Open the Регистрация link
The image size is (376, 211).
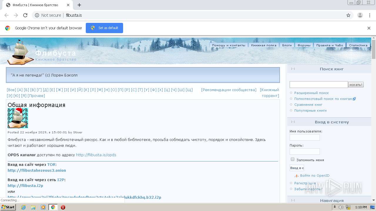305,183
